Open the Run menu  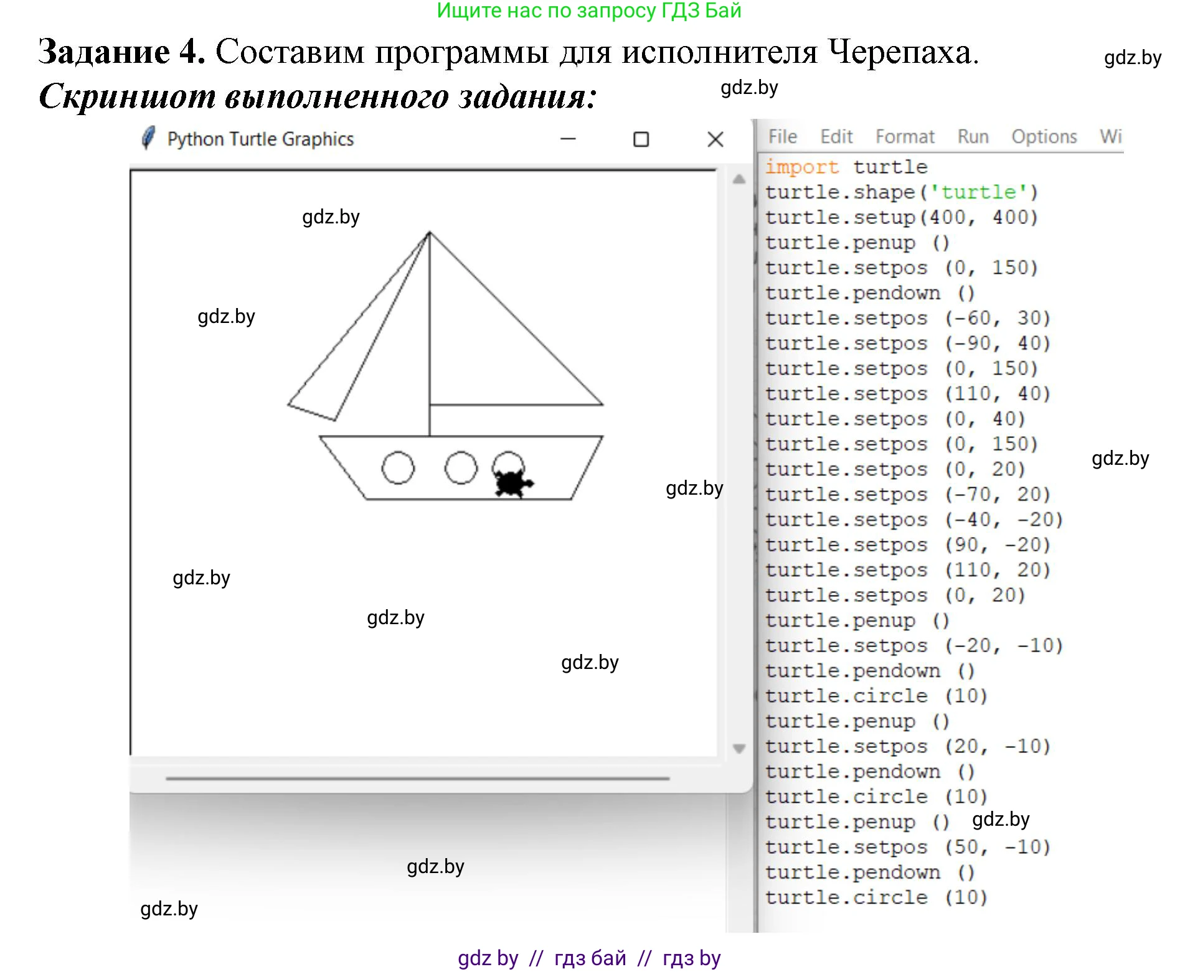pyautogui.click(x=972, y=136)
